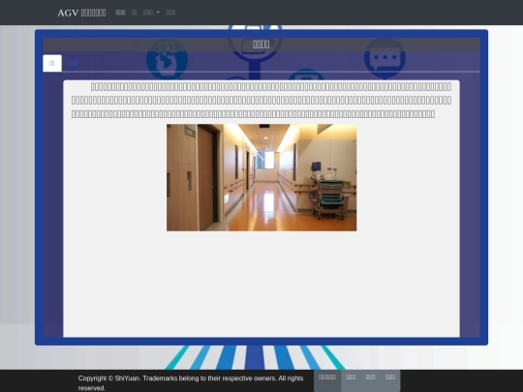523x392 pixels.
Task: Expand the navbar item with dropdown caret
Action: (151, 13)
